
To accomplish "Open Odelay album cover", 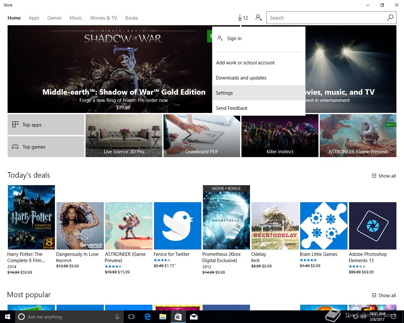I will pos(275,226).
